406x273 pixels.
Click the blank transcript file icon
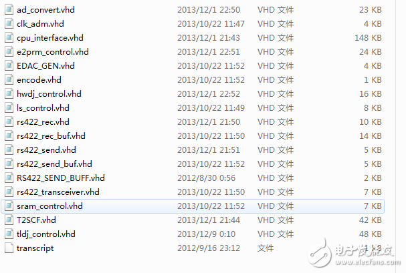point(9,248)
